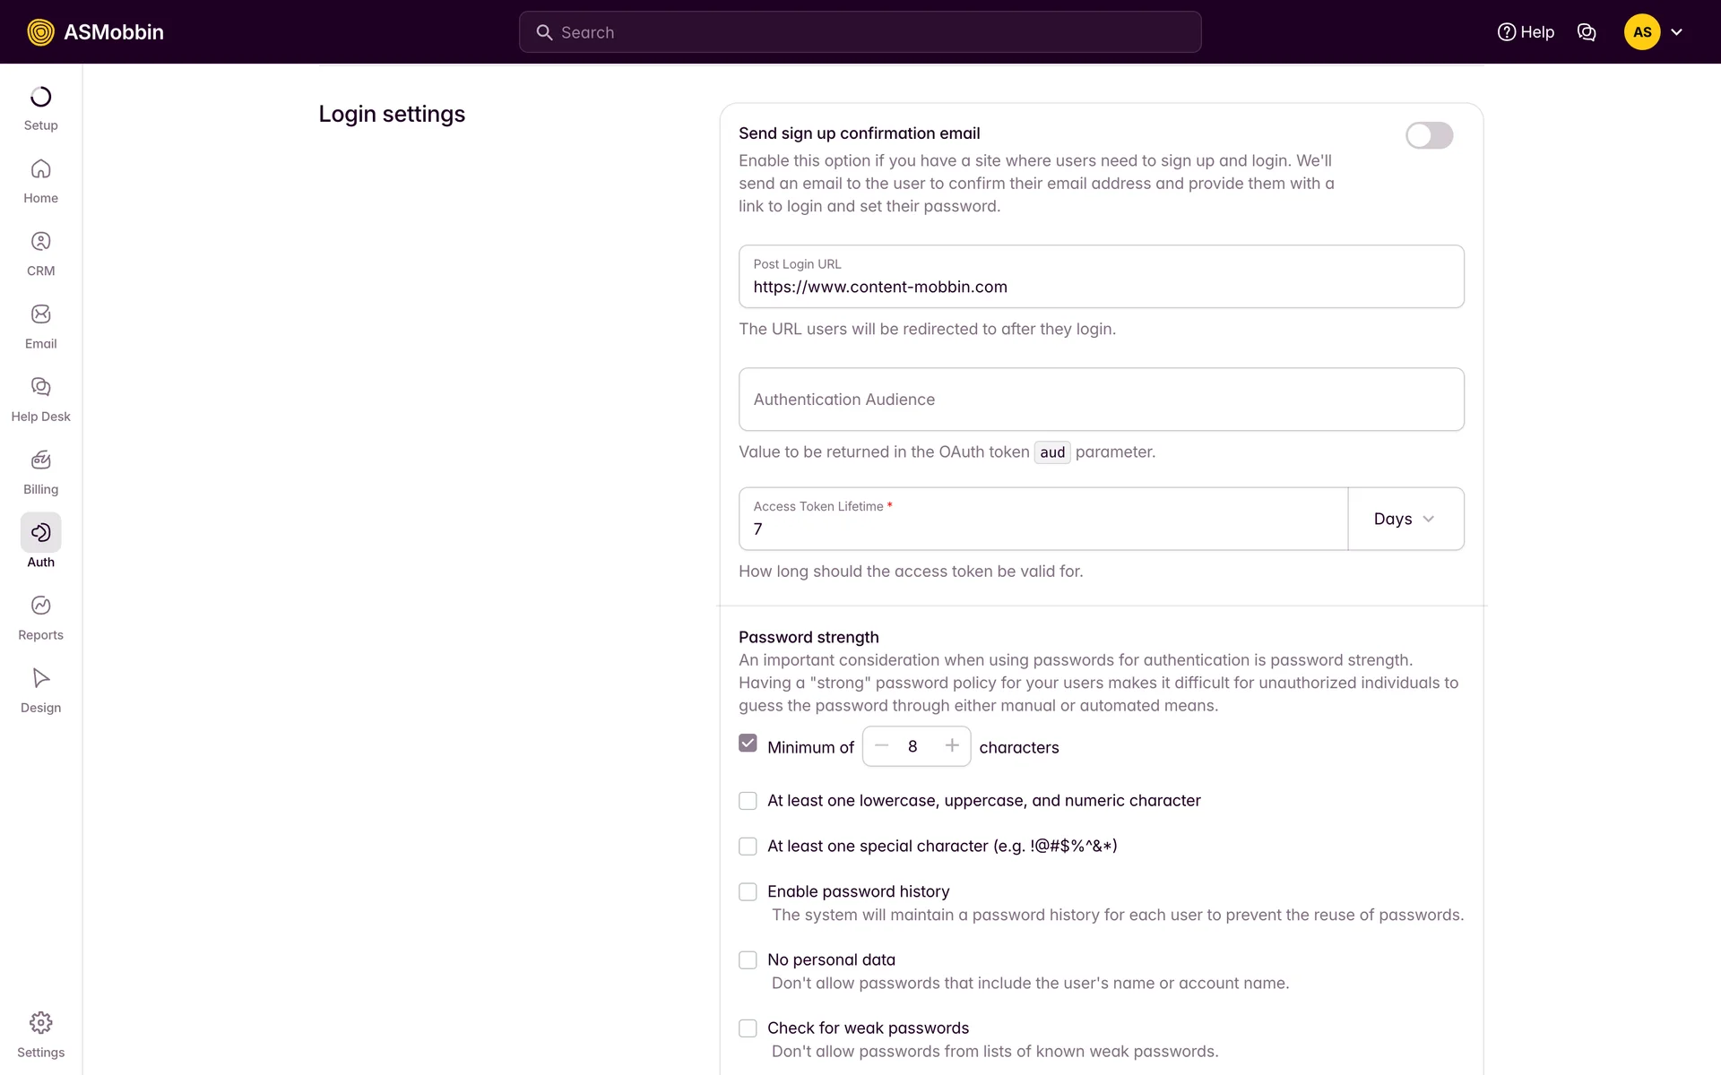Decrease minimum characters with minus button
Viewport: 1721px width, 1075px height.
pyautogui.click(x=882, y=745)
